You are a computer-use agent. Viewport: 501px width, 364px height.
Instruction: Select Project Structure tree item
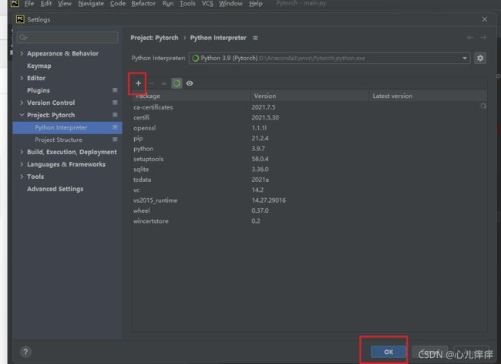click(x=59, y=140)
